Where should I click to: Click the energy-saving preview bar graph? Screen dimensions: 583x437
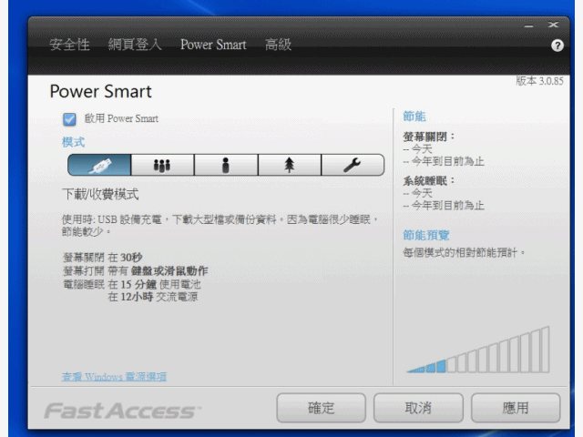(x=478, y=350)
